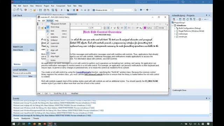Toggle Align Right in the RichEdit menu
Image resolution: width=224 pixels, height=126 pixels.
pyautogui.click(x=58, y=56)
